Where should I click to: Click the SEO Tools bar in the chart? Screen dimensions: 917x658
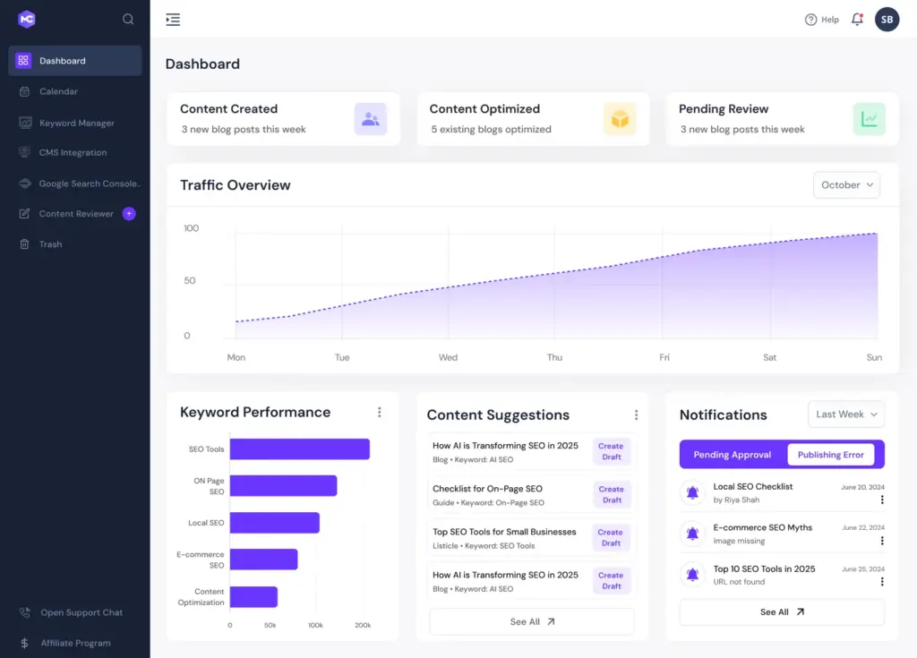(x=300, y=449)
